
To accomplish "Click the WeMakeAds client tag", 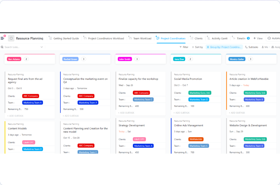I will 196,139.
